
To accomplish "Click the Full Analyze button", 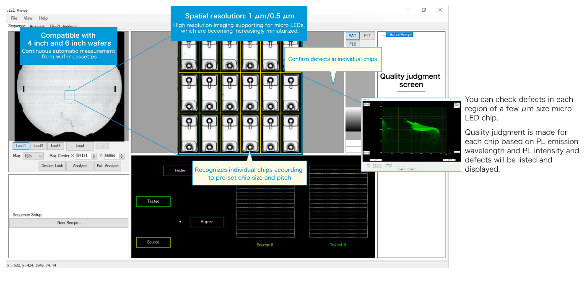I will 107,166.
